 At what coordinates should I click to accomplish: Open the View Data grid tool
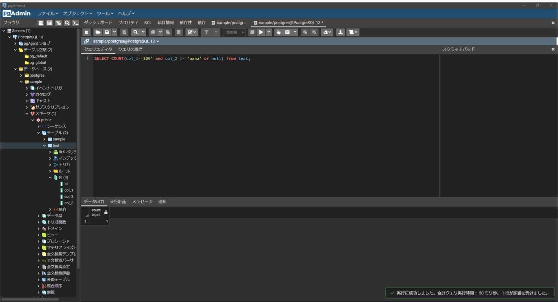(50, 23)
